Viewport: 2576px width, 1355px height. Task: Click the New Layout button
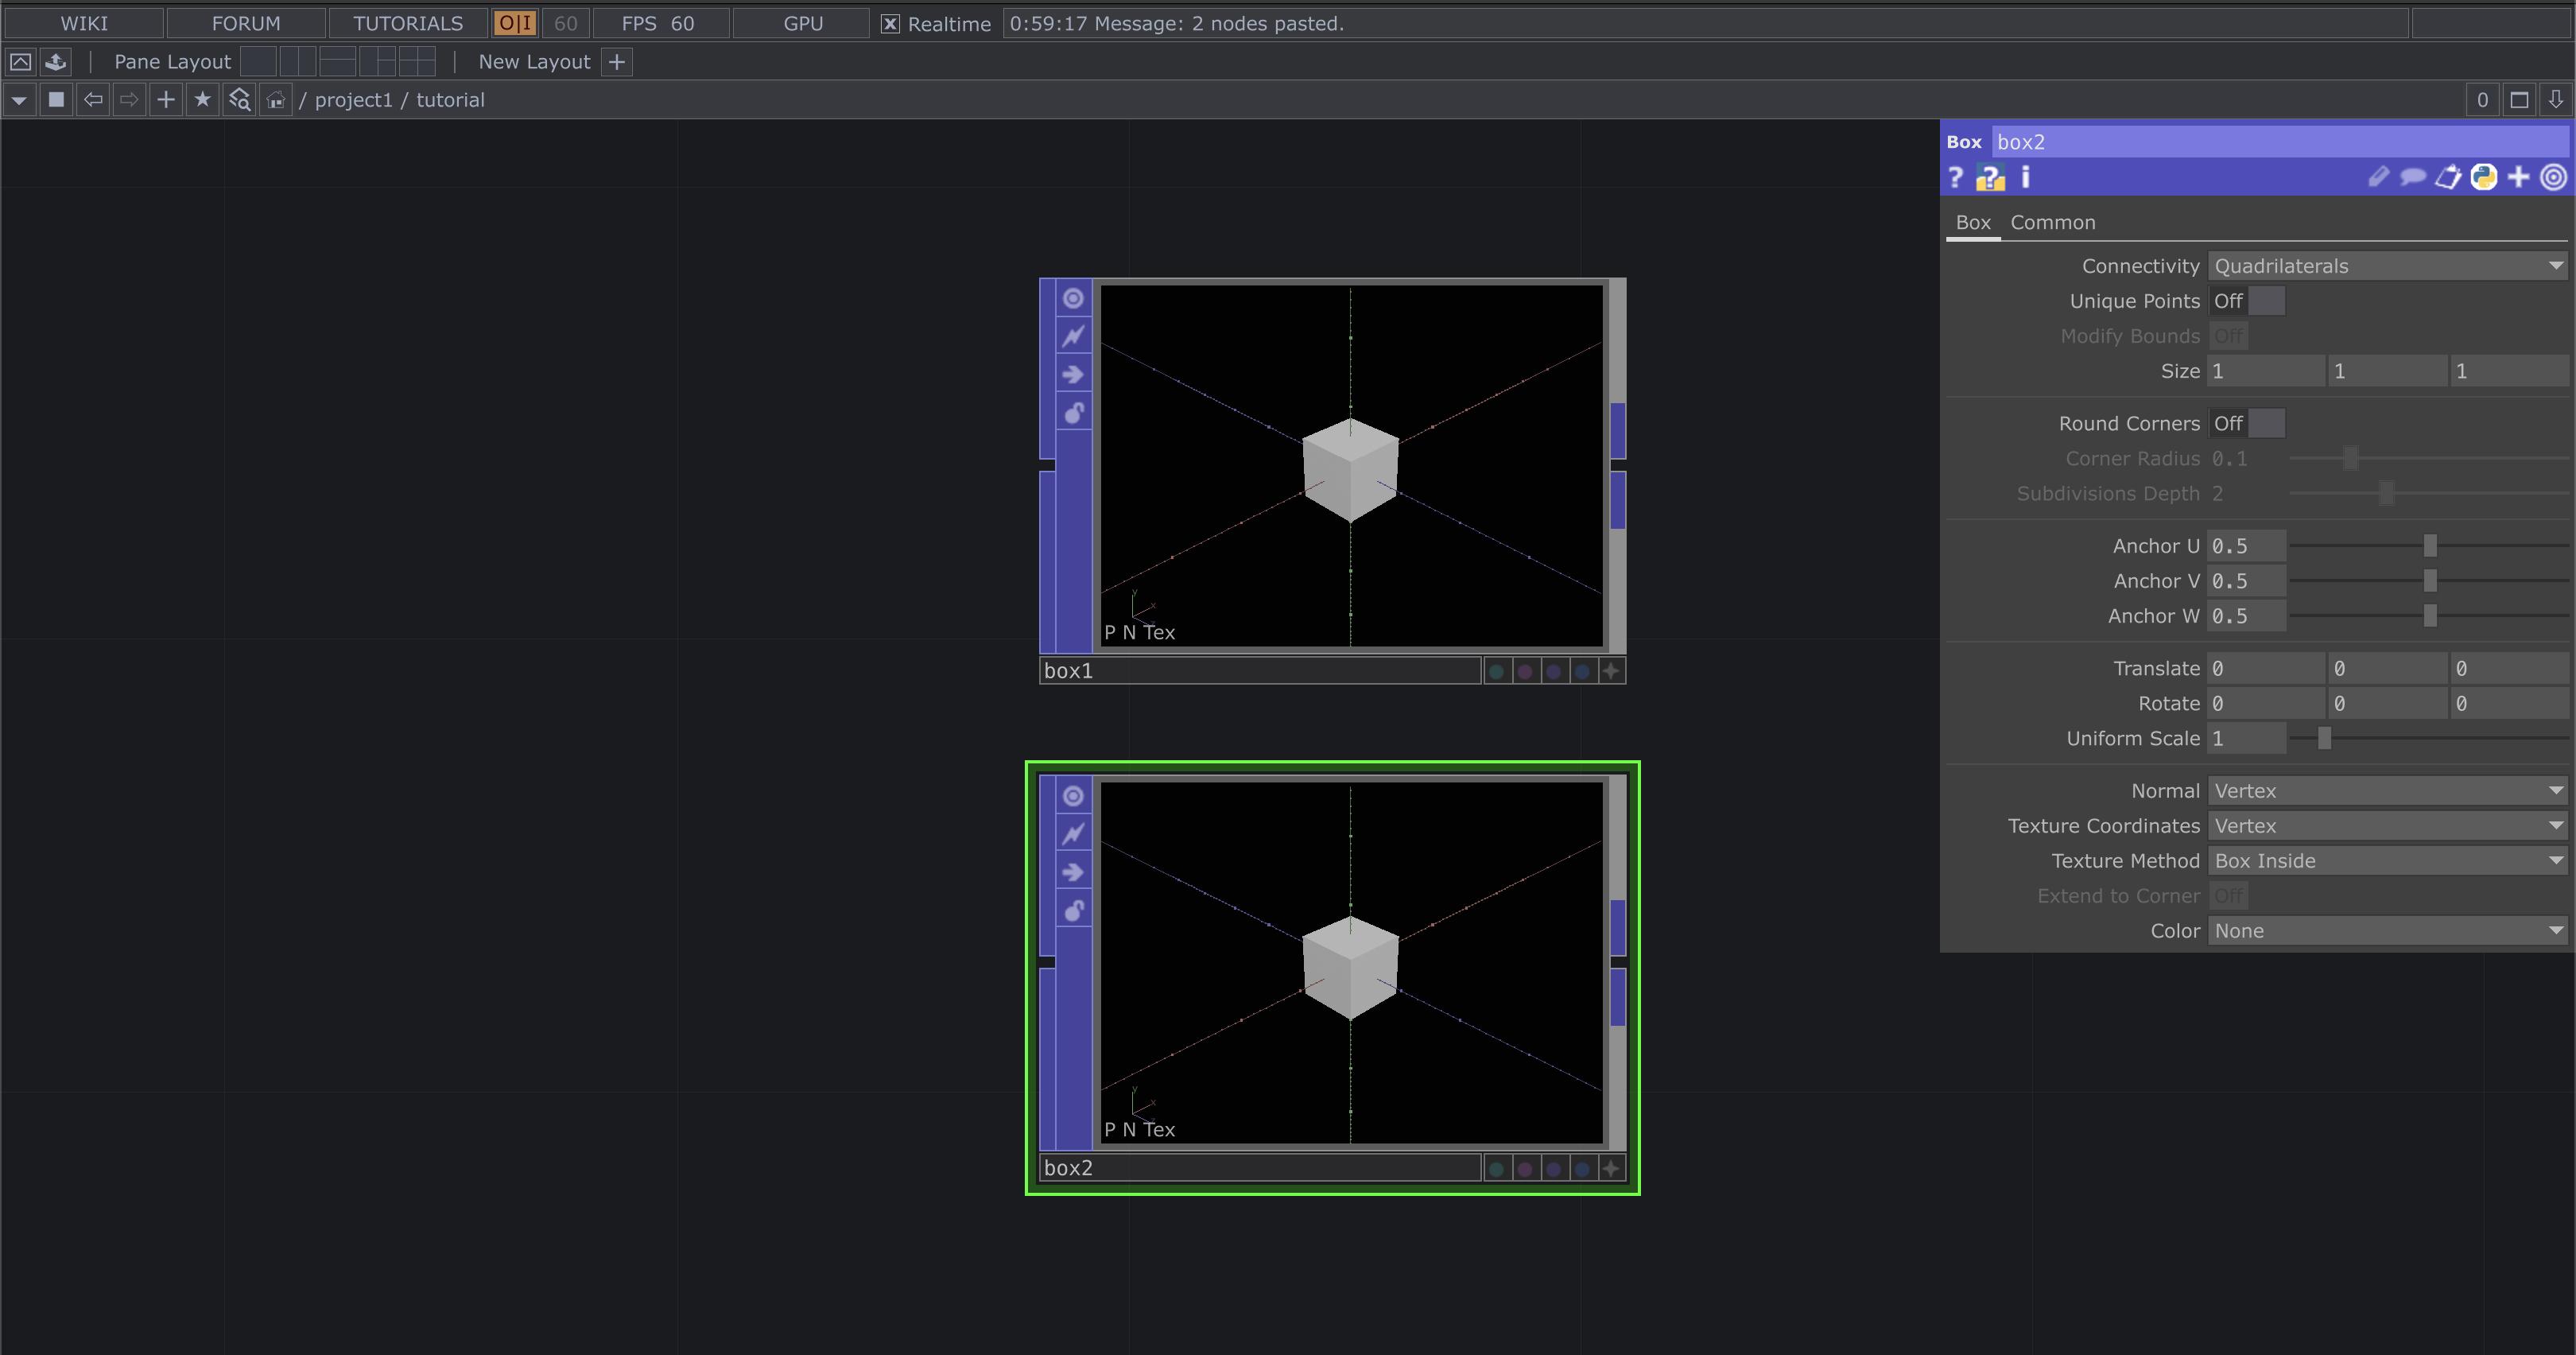534,62
